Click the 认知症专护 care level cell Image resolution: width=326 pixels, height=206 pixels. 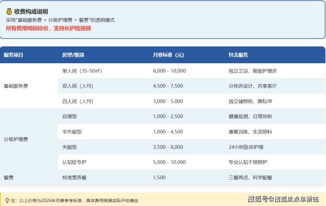[75, 162]
